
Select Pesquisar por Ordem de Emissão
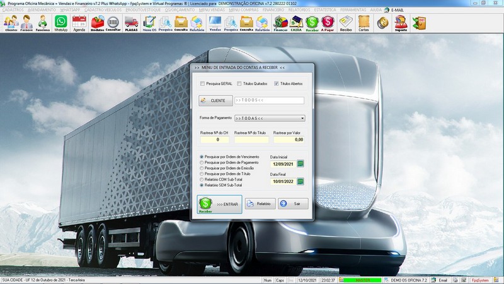202,168
